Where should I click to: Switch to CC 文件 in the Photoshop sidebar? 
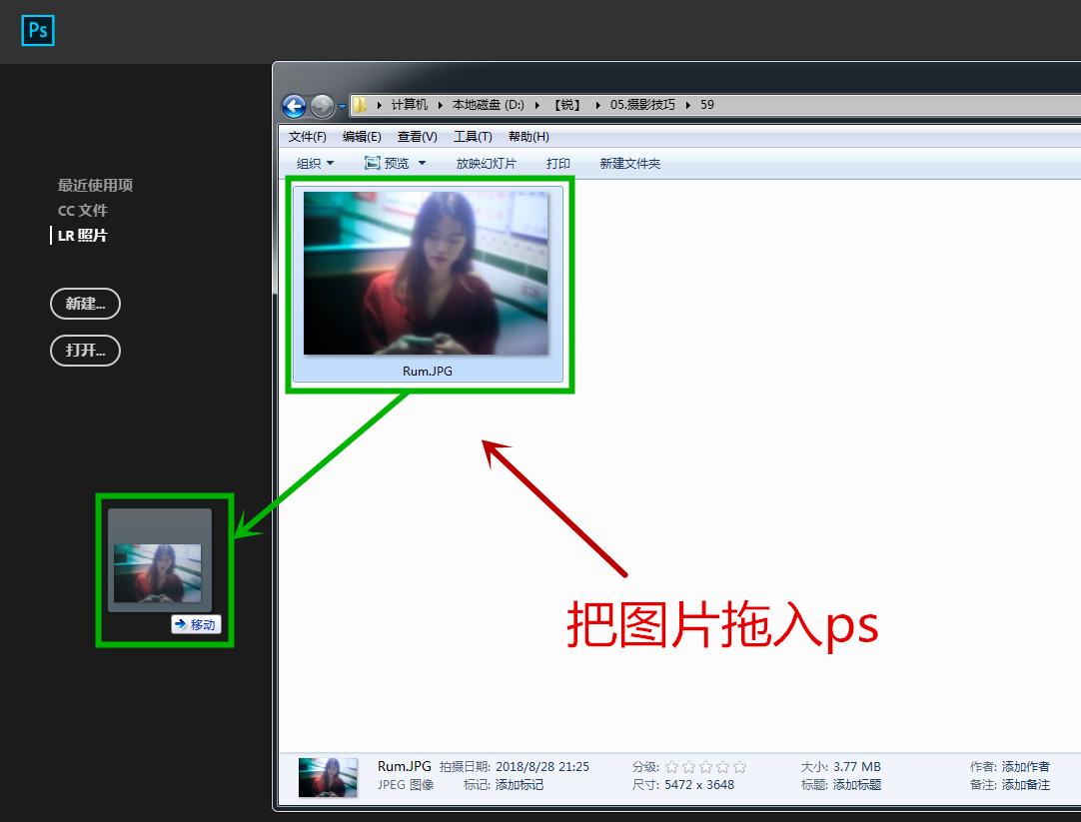pos(83,210)
